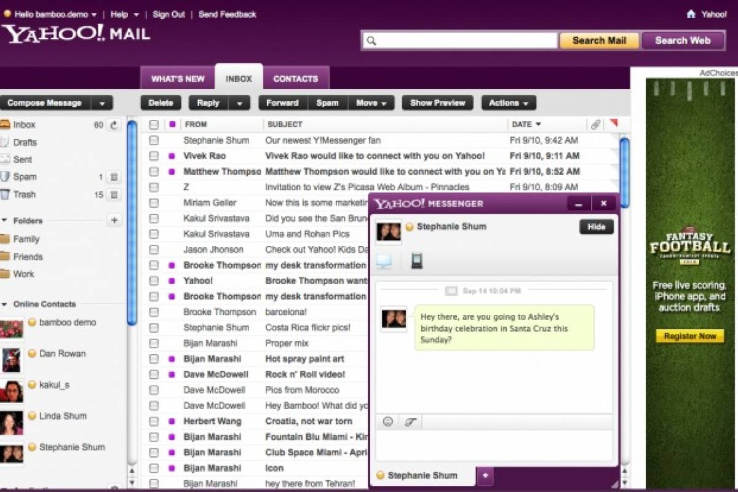Tick the select-all checkbox in the header
This screenshot has width=738, height=492.
coord(154,125)
